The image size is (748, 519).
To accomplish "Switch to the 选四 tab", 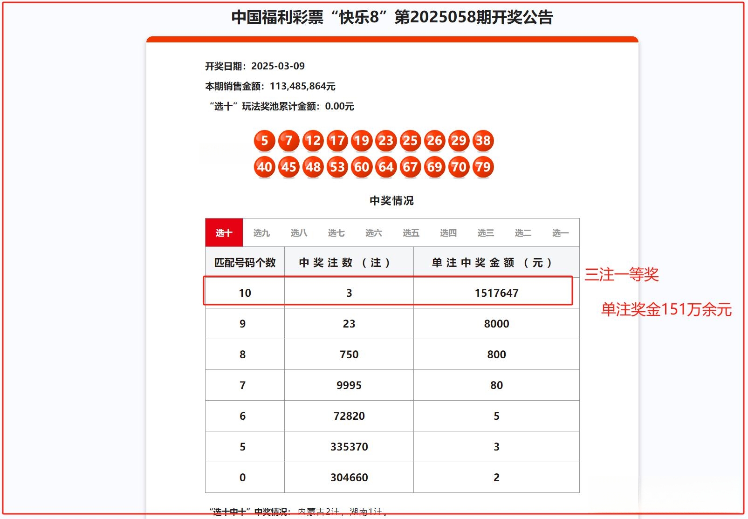I will [448, 232].
